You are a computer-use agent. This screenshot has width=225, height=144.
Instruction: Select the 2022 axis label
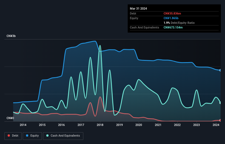[x=177, y=125]
